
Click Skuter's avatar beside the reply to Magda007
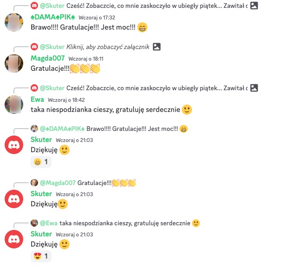(14, 198)
